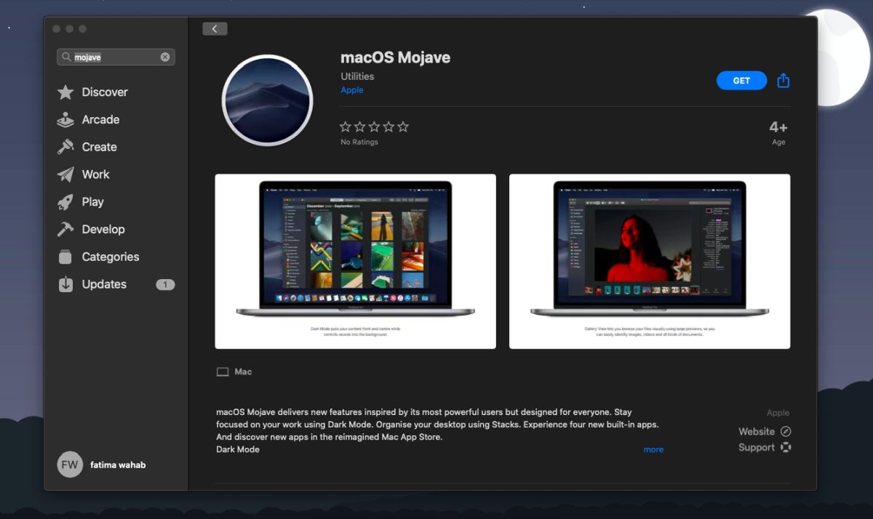Screen dimensions: 873x519
Task: Click the blue GET button
Action: 741,81
